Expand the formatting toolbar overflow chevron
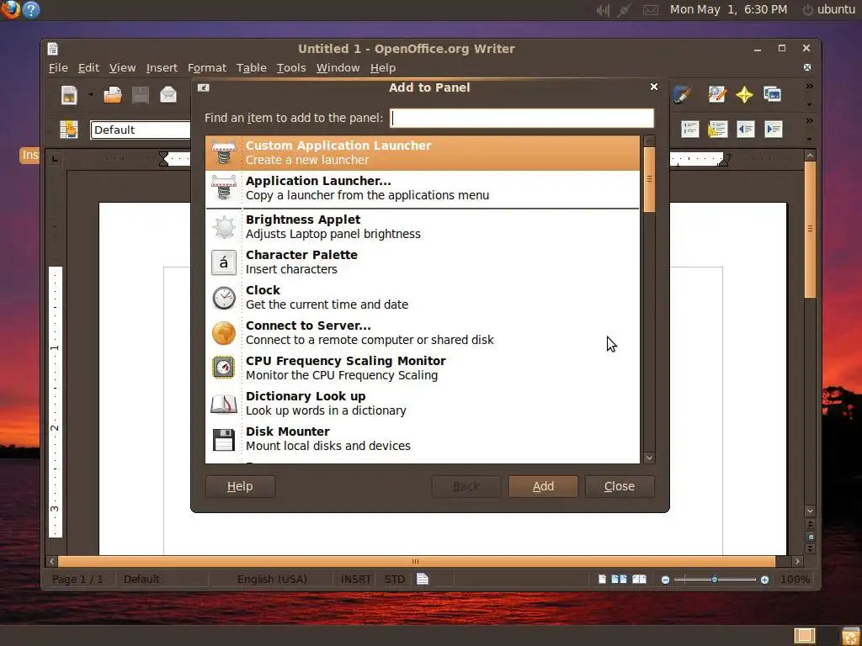The height and width of the screenshot is (646, 862). point(809,121)
